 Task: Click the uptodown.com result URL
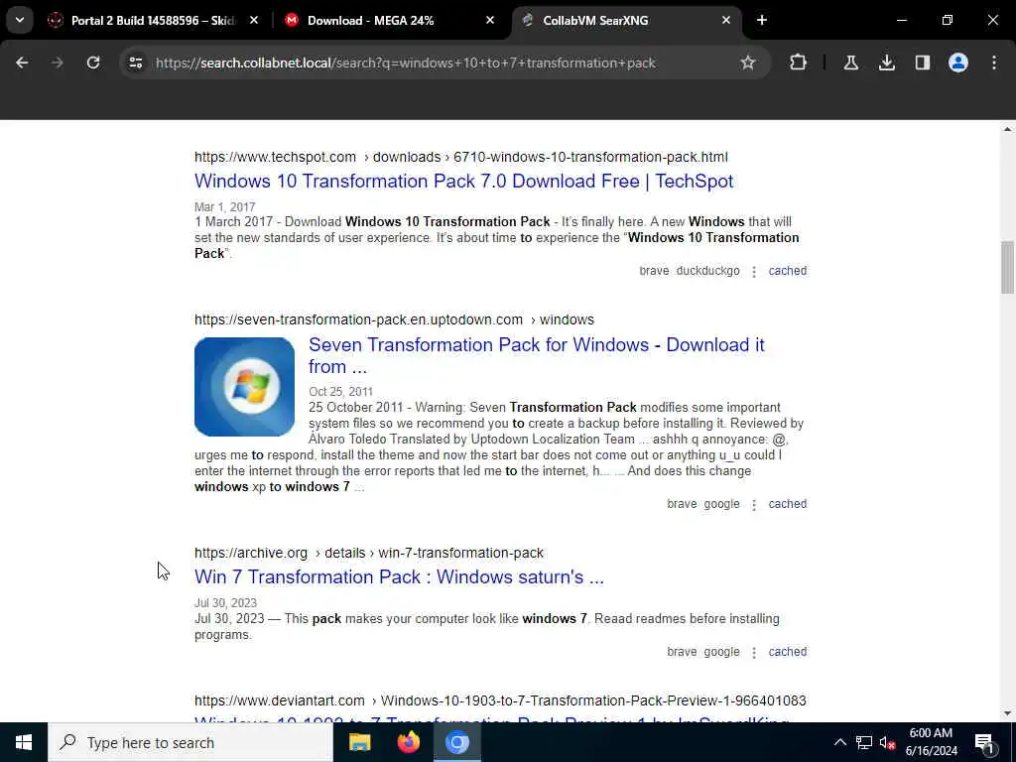(394, 319)
